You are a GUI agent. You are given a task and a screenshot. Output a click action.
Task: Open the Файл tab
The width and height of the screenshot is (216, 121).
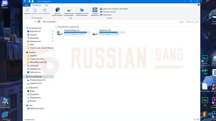click(x=26, y=5)
